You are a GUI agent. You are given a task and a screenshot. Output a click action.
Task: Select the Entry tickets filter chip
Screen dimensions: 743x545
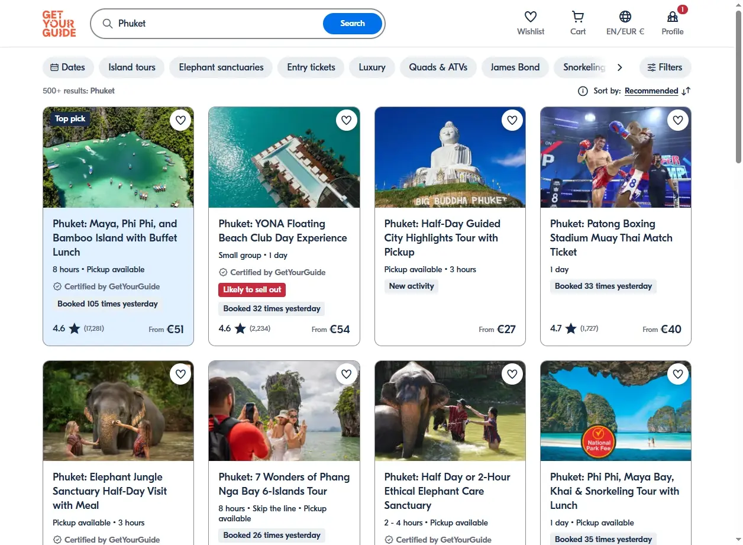[x=311, y=67]
